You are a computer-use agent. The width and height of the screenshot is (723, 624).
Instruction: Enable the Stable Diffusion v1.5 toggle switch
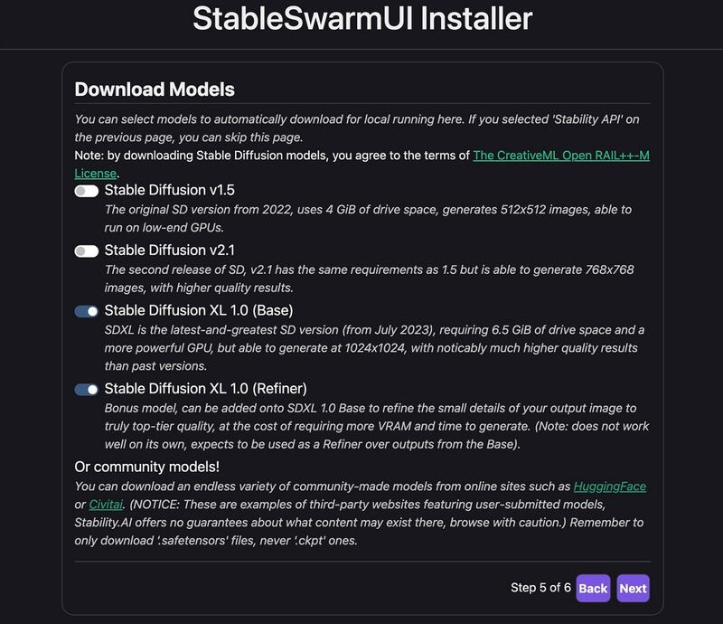point(87,191)
